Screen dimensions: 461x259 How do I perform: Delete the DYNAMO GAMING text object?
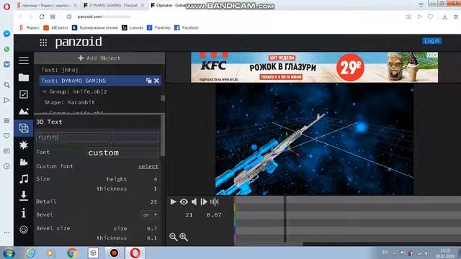[156, 81]
